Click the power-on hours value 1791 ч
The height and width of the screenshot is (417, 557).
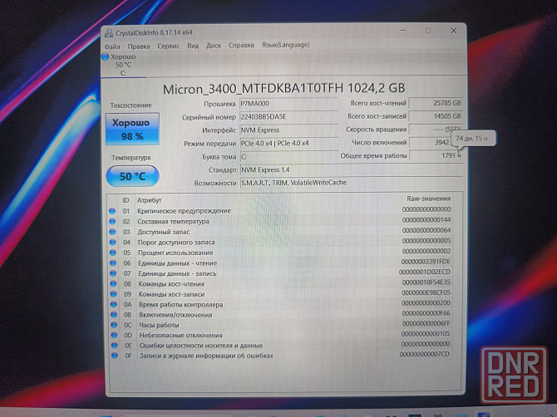pyautogui.click(x=436, y=155)
